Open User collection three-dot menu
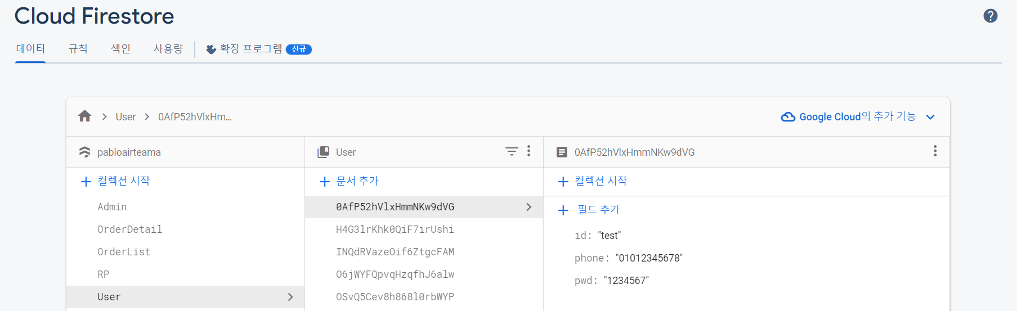The width and height of the screenshot is (1017, 311). [x=528, y=151]
